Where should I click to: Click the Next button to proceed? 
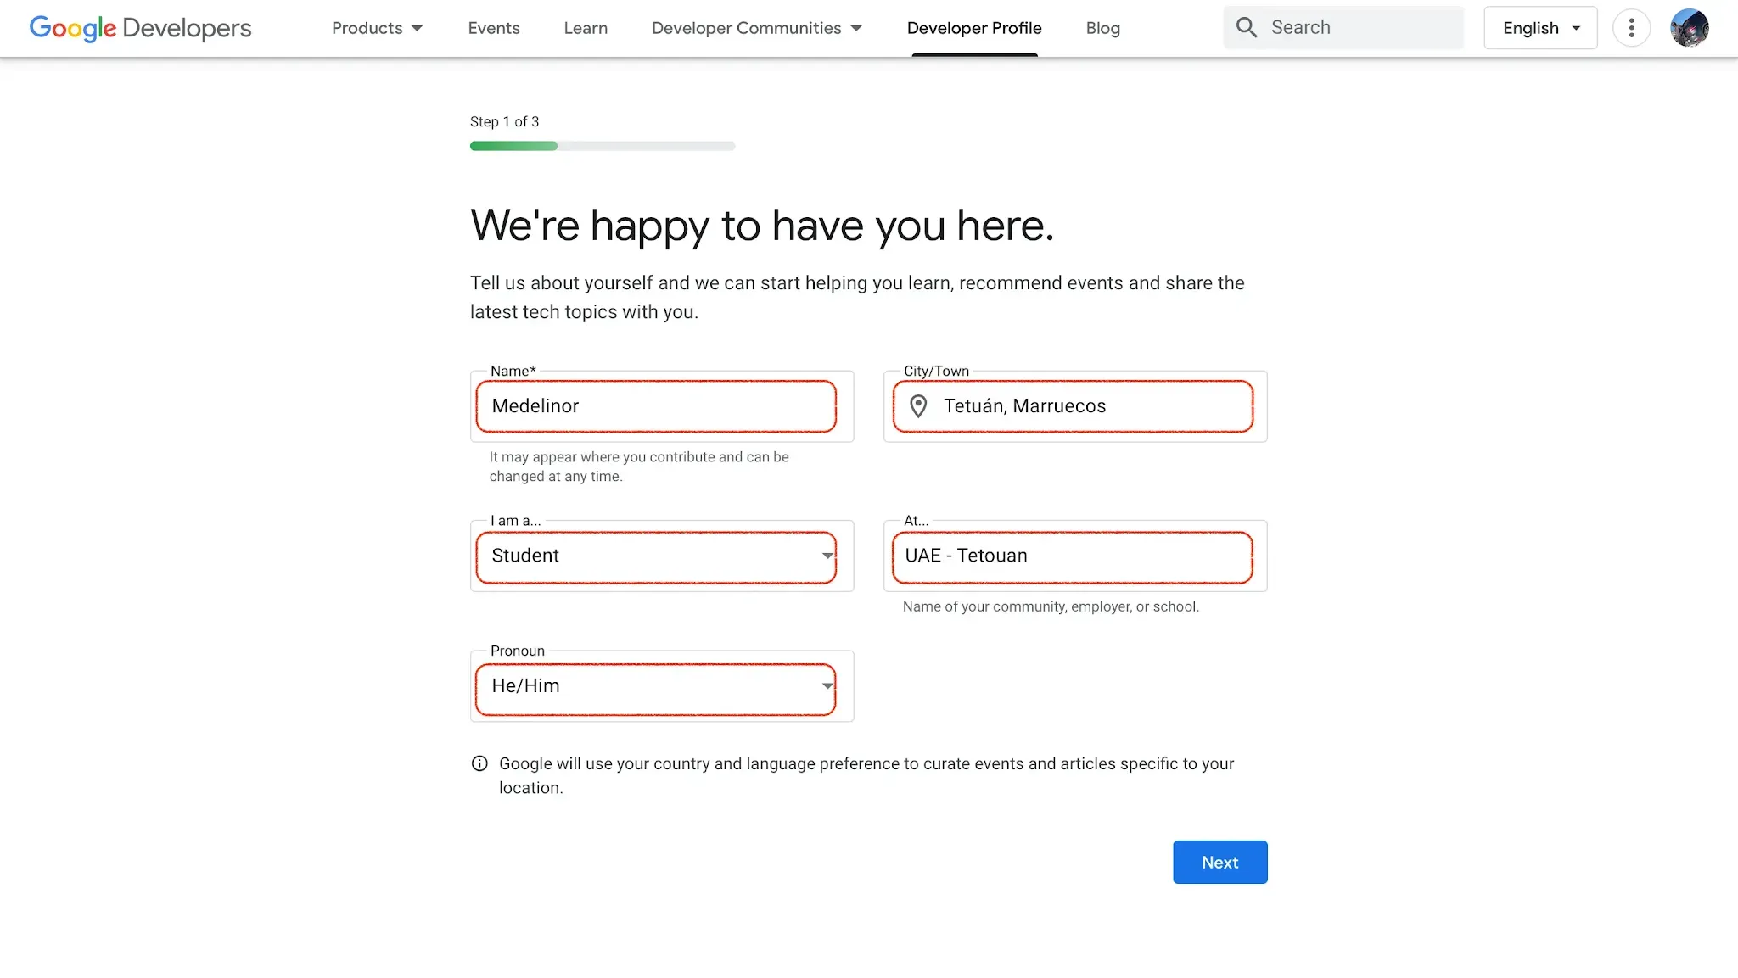(x=1220, y=863)
